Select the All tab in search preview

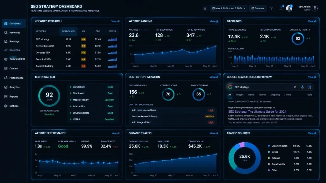pyautogui.click(x=230, y=95)
